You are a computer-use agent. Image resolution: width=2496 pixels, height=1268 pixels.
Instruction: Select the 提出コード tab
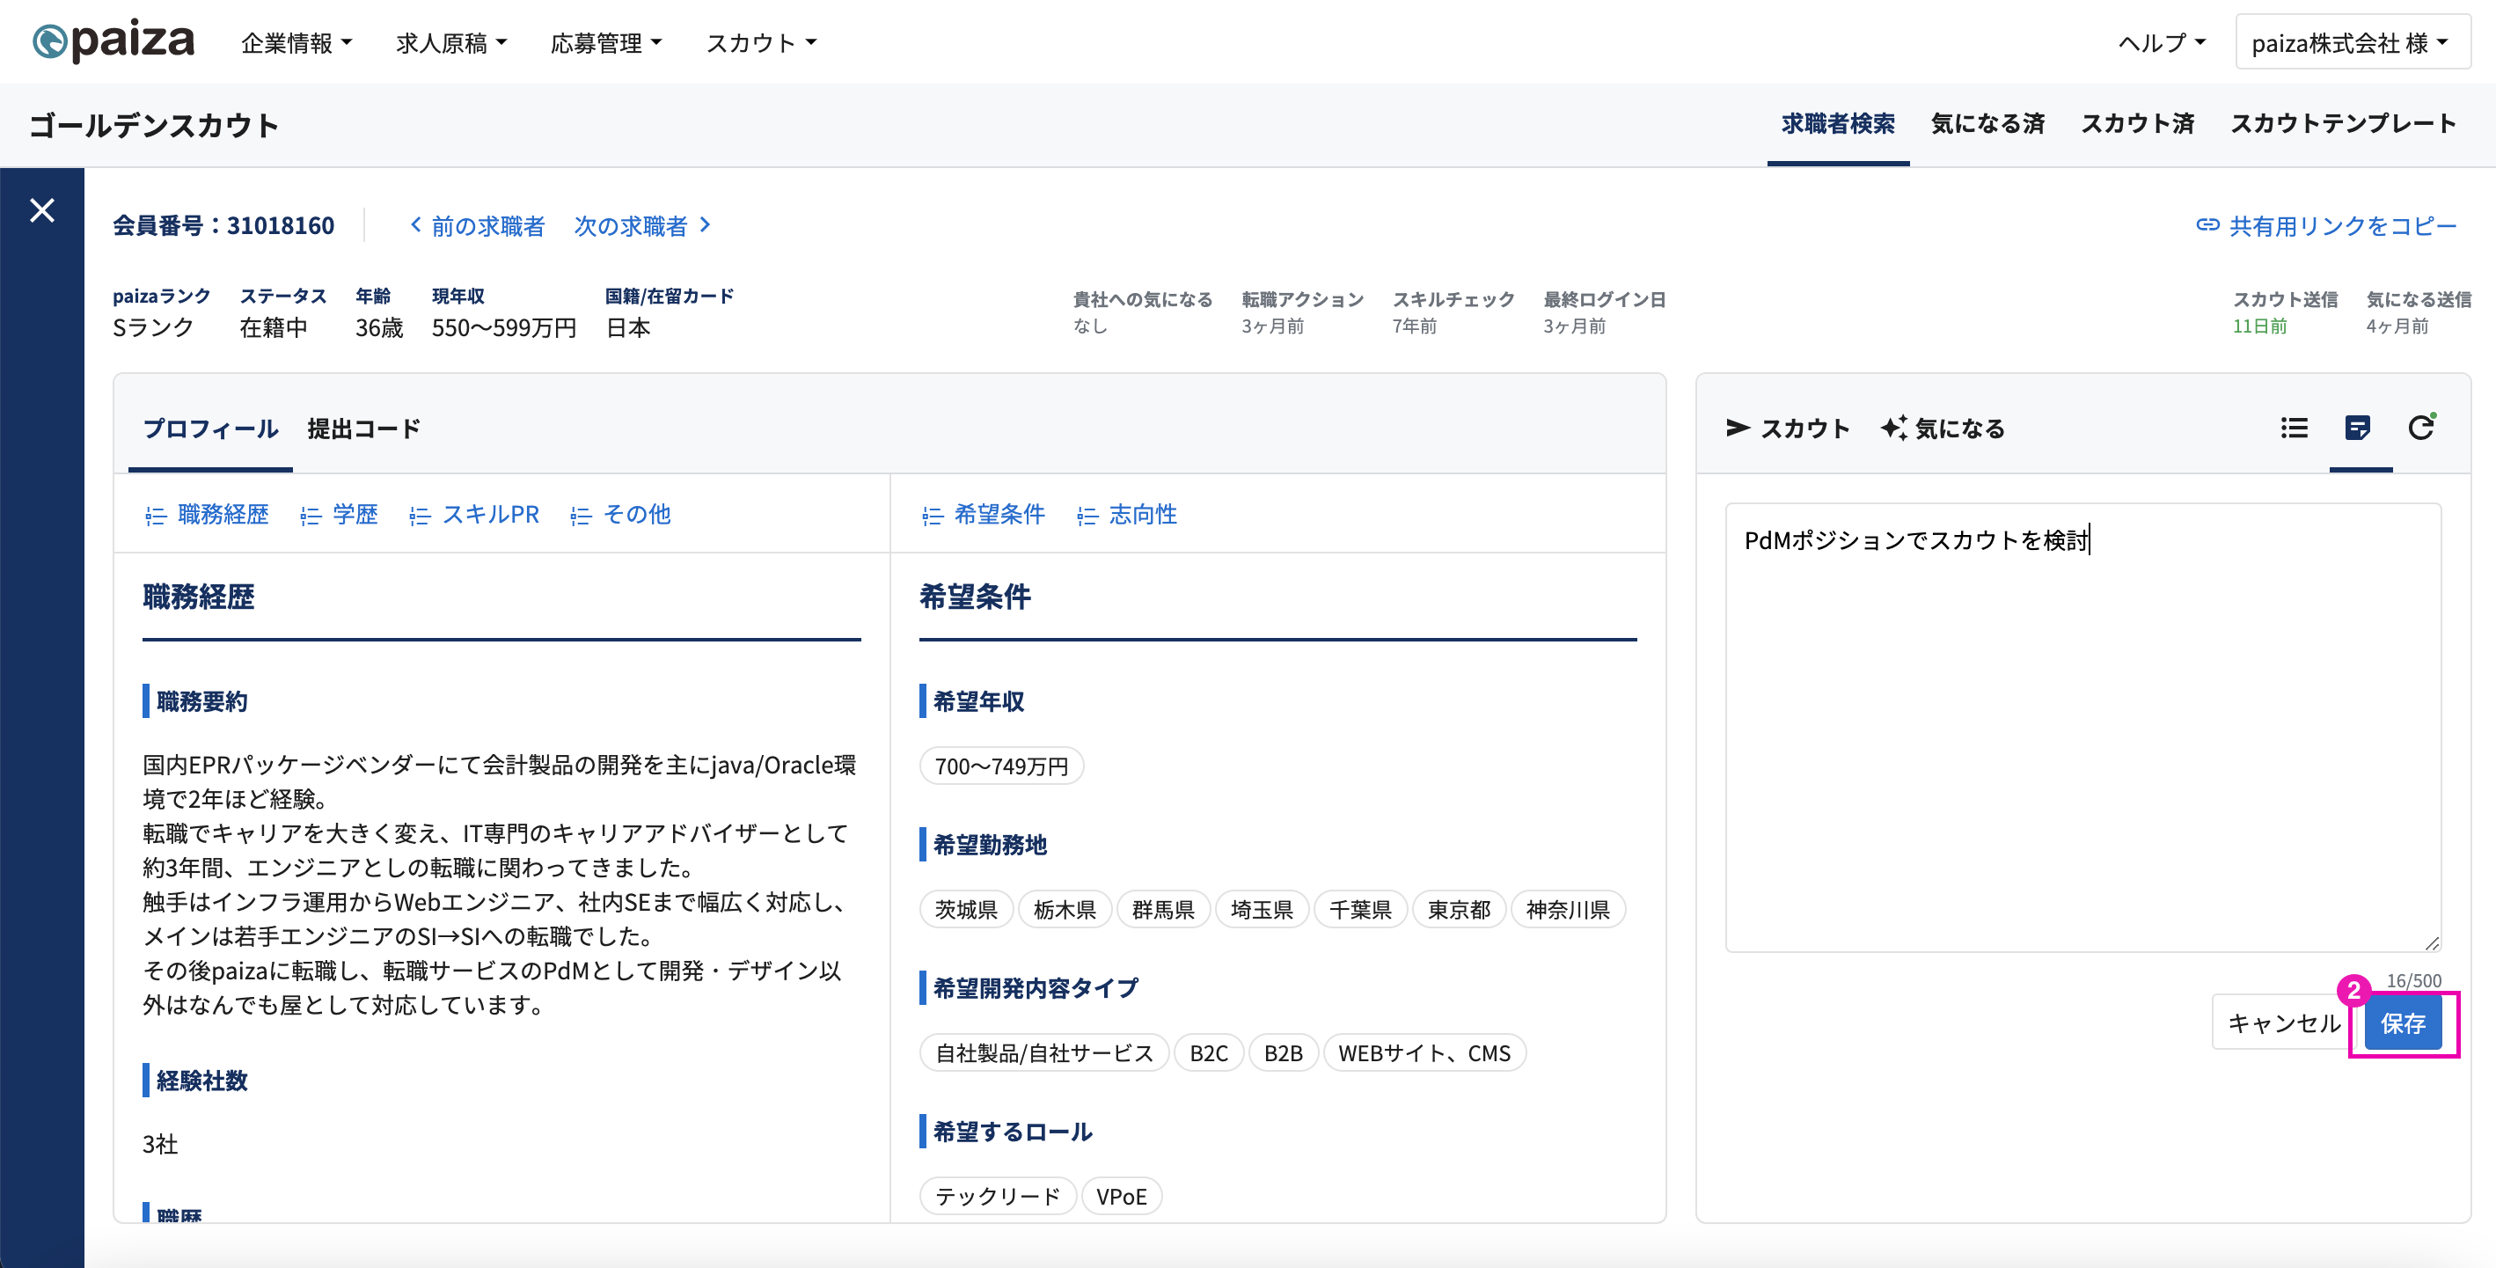[363, 429]
